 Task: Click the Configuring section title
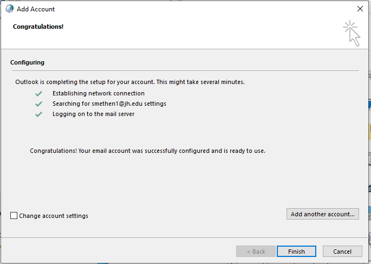pyautogui.click(x=27, y=62)
